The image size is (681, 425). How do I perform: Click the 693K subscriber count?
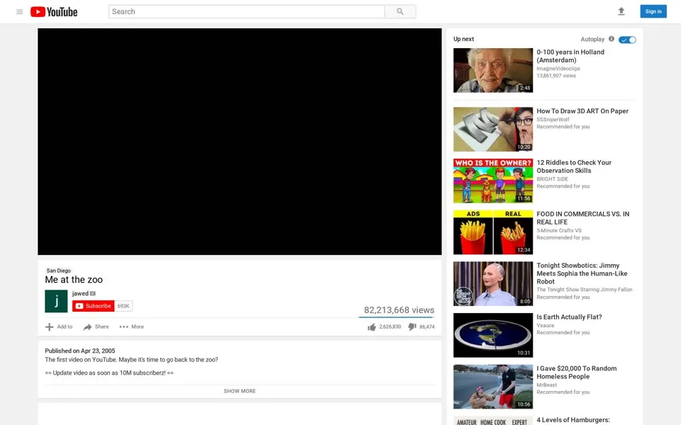[123, 306]
